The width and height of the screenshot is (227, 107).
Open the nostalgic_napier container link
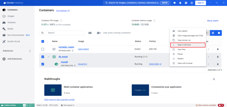[x=66, y=47]
